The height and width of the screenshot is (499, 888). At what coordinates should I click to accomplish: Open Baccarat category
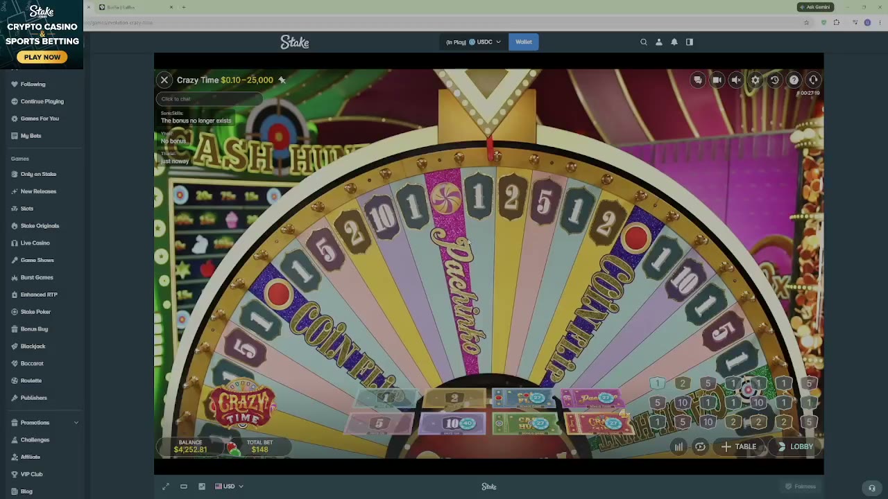pos(32,364)
